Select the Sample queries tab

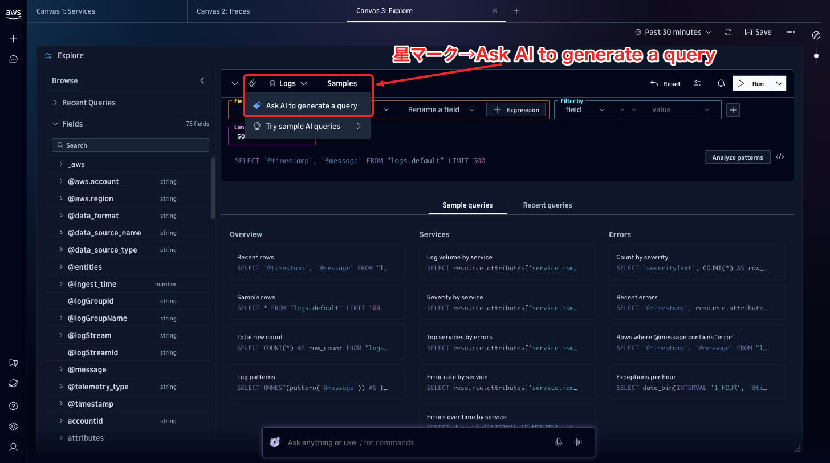(467, 205)
